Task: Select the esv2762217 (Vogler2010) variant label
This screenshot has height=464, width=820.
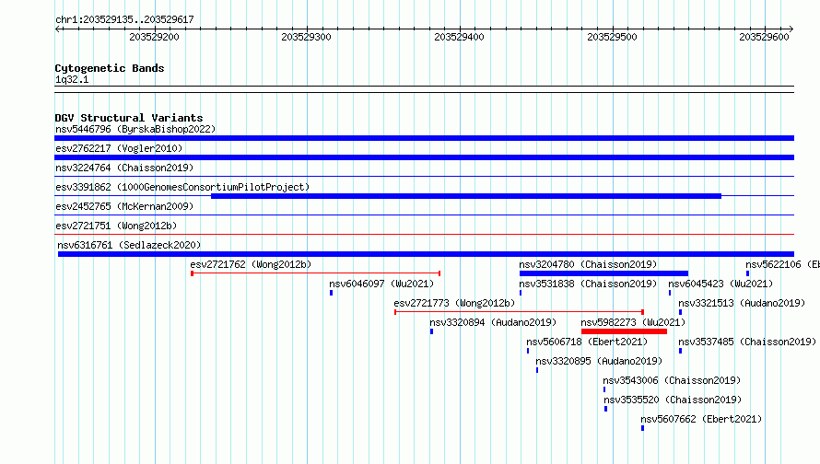Action: (119, 148)
